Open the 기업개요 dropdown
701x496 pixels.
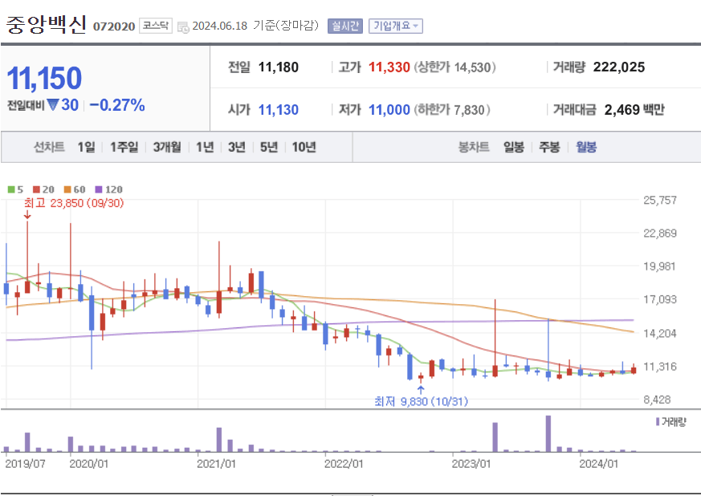point(396,26)
